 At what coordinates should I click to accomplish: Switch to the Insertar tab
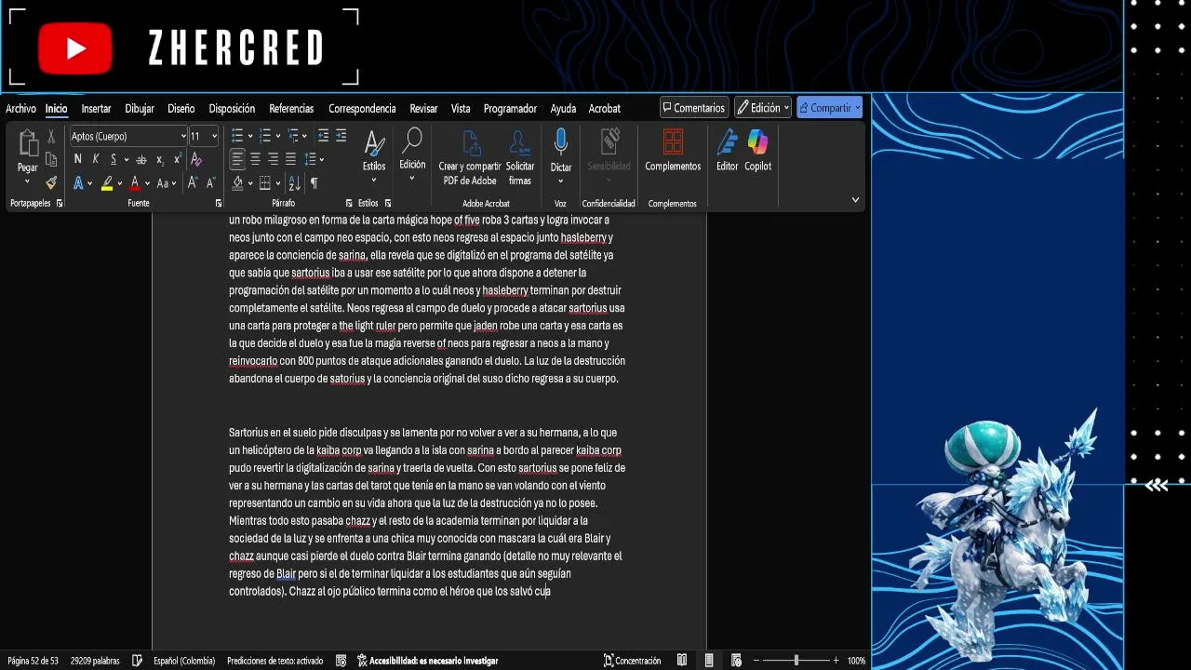[96, 108]
